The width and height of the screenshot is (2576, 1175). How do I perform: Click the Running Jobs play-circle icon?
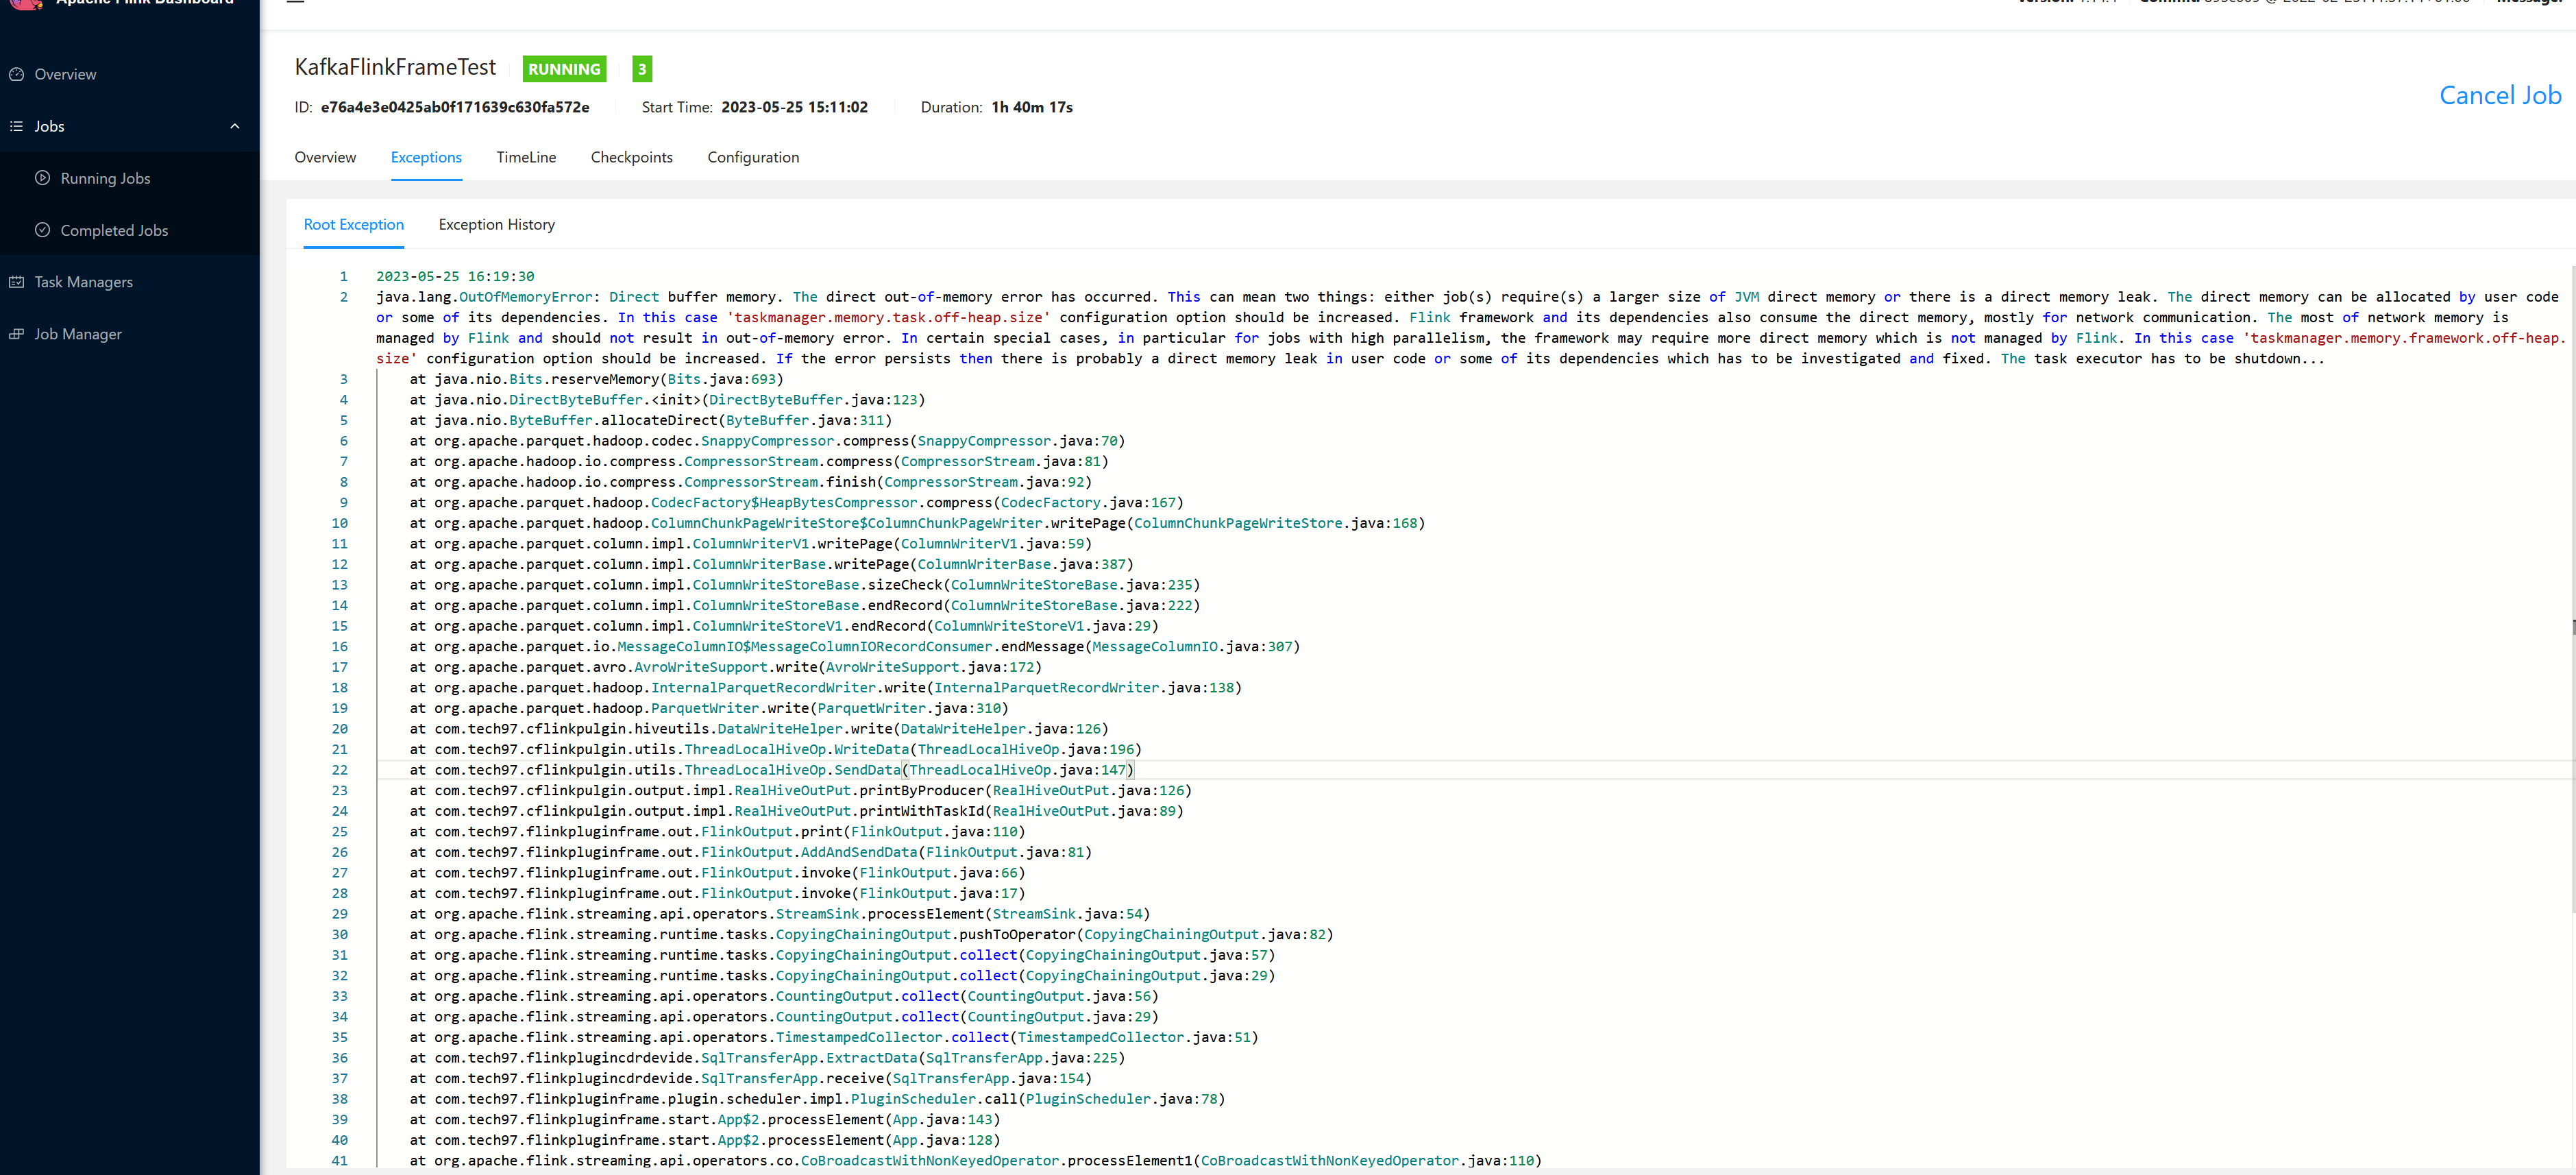click(x=42, y=178)
